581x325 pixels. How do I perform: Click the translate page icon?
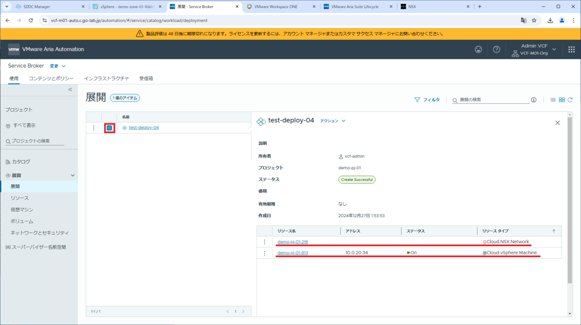pos(523,21)
